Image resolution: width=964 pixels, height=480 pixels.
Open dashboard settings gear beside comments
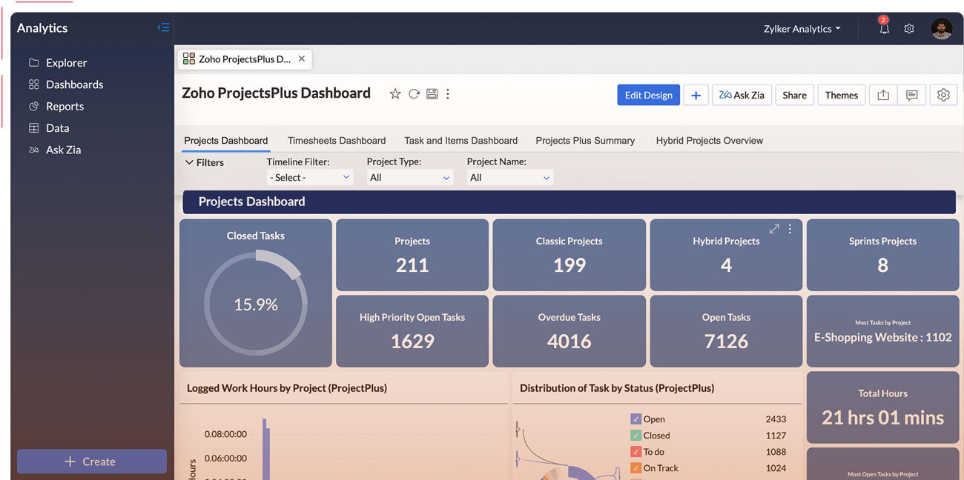pos(943,95)
